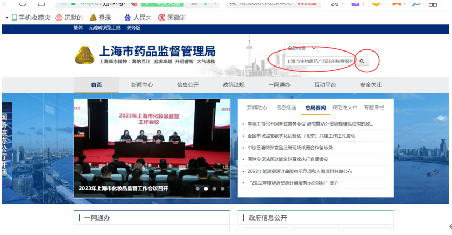Open the 手机收藏夹 bookmark
The width and height of the screenshot is (452, 235).
(x=30, y=18)
